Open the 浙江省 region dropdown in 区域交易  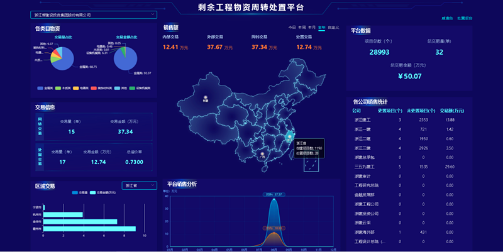pos(139,185)
